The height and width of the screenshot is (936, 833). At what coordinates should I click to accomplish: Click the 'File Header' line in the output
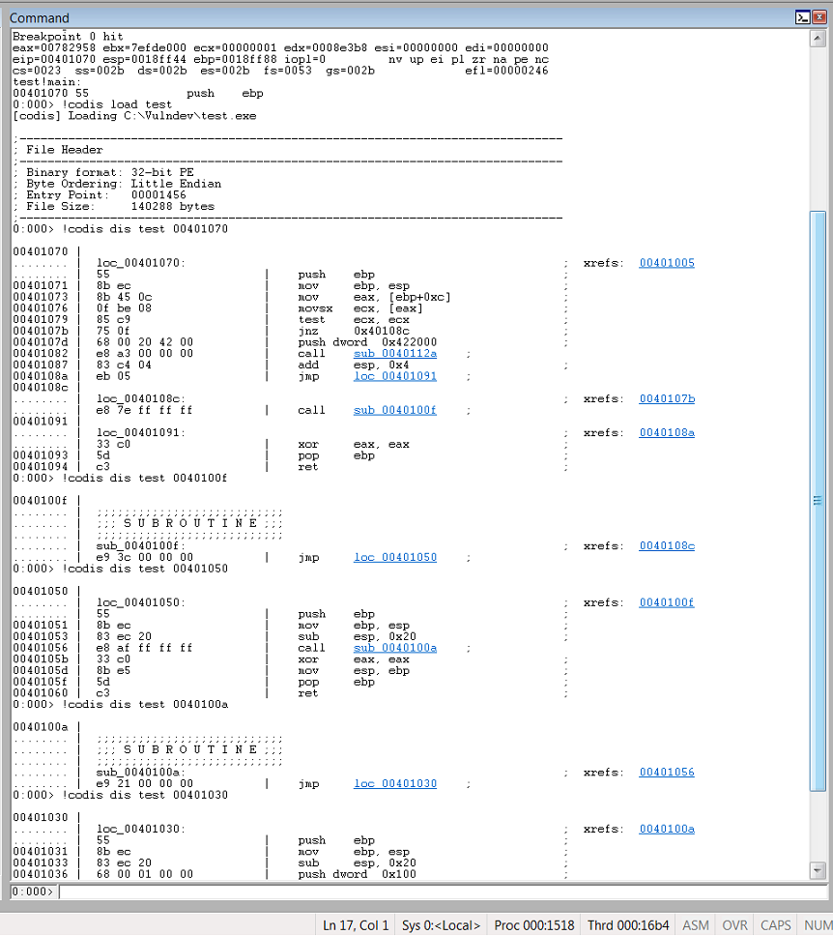coord(64,150)
